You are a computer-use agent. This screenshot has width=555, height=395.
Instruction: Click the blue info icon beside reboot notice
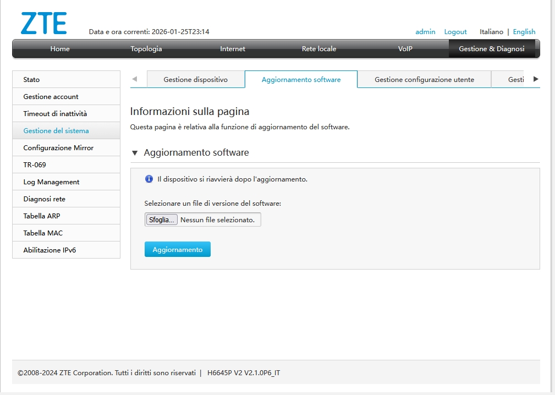click(x=149, y=179)
